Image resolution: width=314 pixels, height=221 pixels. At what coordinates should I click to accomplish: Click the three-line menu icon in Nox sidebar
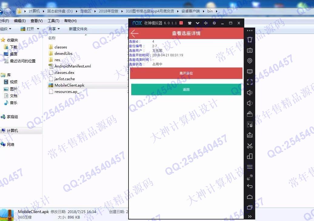250,167
